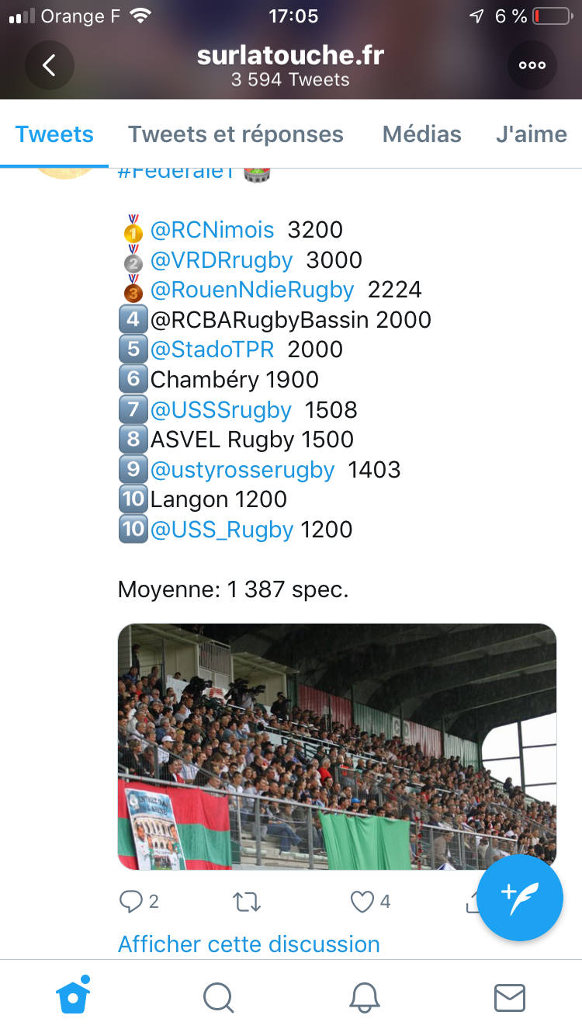This screenshot has height=1036, width=582.
Task: Open the @RCNimois profile mention
Action: click(212, 230)
